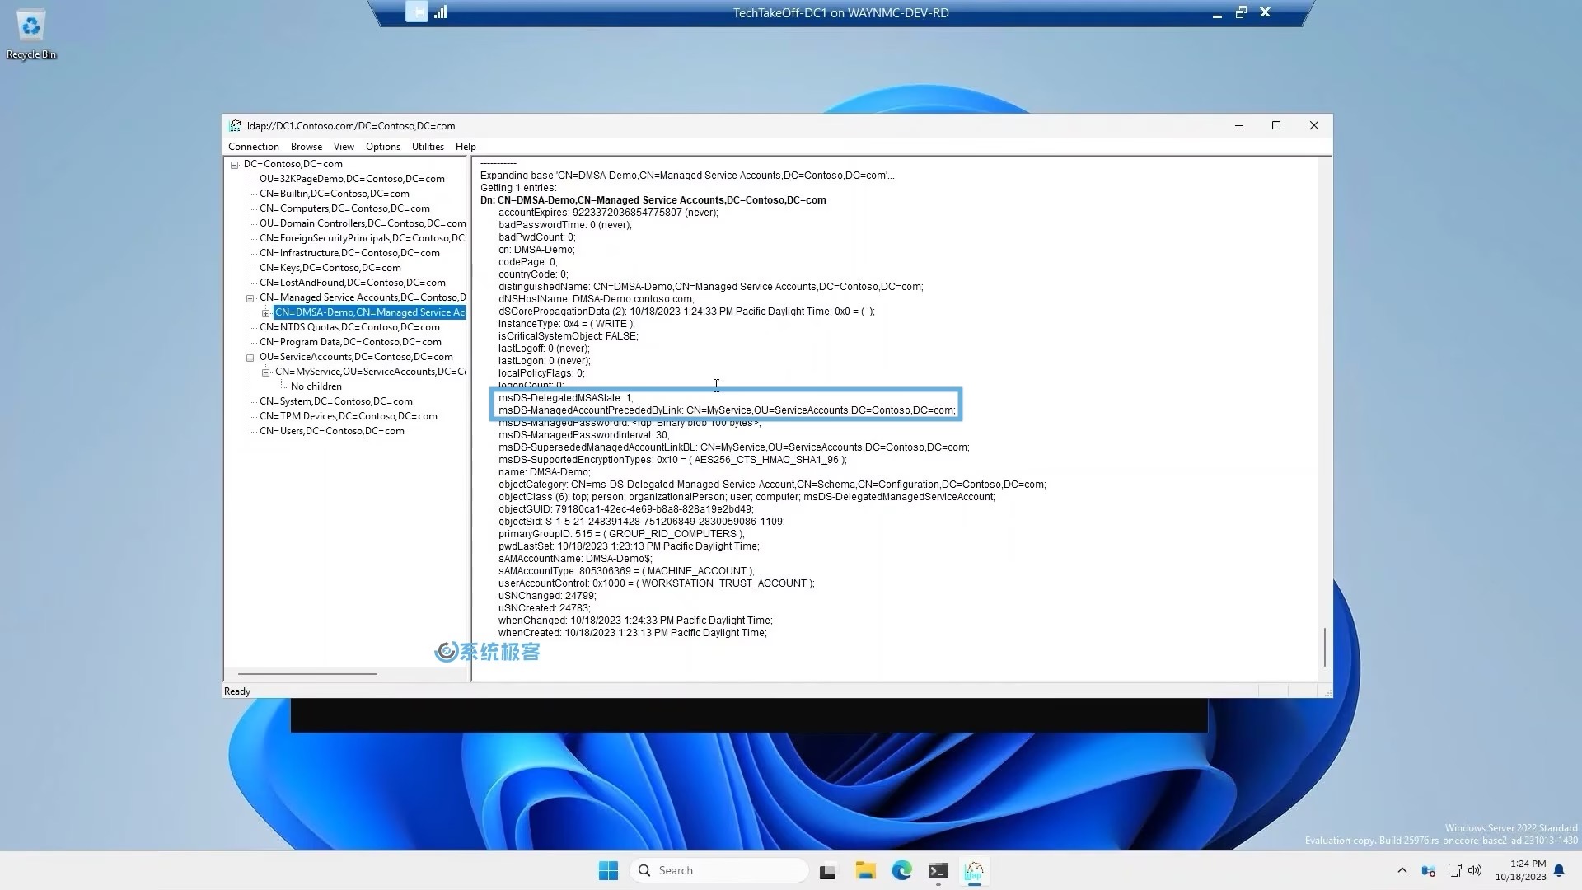Open the Utilities menu
This screenshot has height=890, width=1582.
[427, 146]
